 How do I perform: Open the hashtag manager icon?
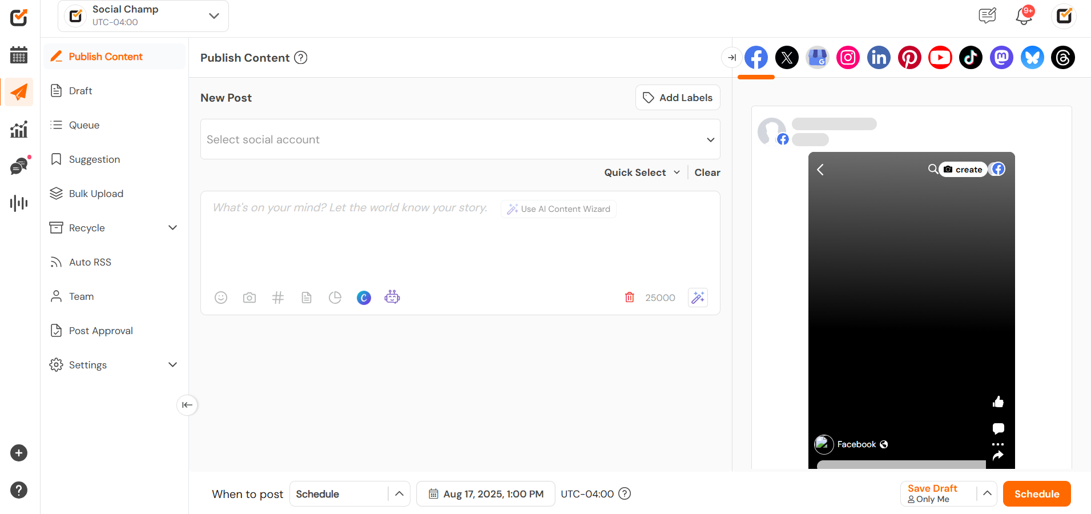point(278,298)
